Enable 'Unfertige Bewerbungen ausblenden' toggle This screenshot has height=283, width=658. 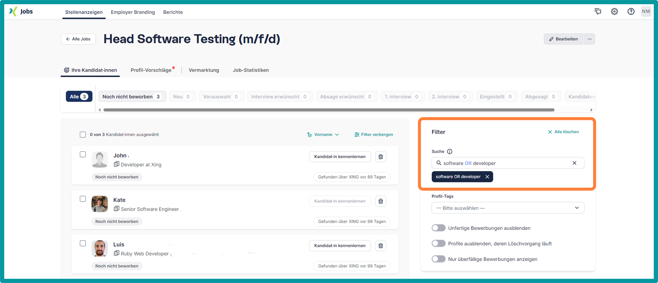tap(438, 228)
